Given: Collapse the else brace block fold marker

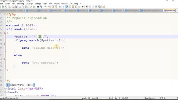Looking at the screenshot, I should [x=5, y=59].
